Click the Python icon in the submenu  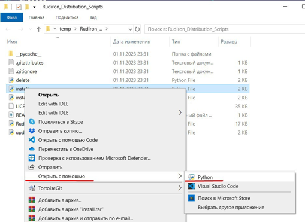point(191,177)
